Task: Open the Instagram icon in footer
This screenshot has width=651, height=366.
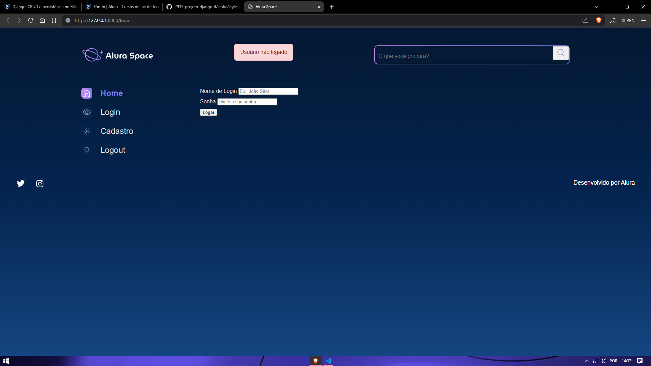Action: pos(40,183)
